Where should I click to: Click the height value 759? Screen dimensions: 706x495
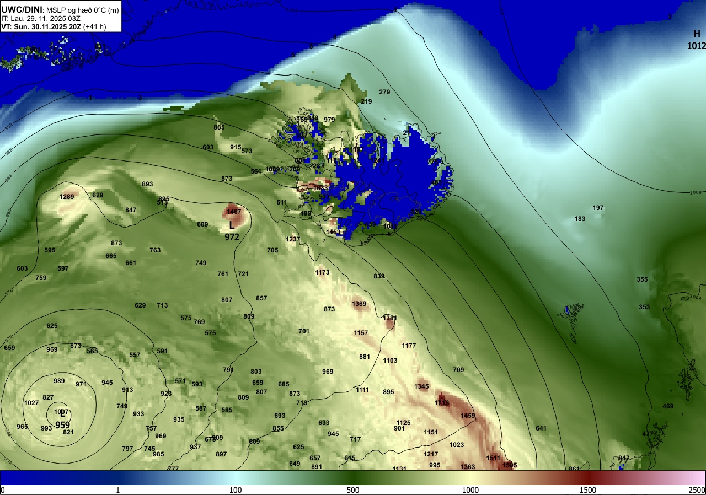click(x=41, y=278)
